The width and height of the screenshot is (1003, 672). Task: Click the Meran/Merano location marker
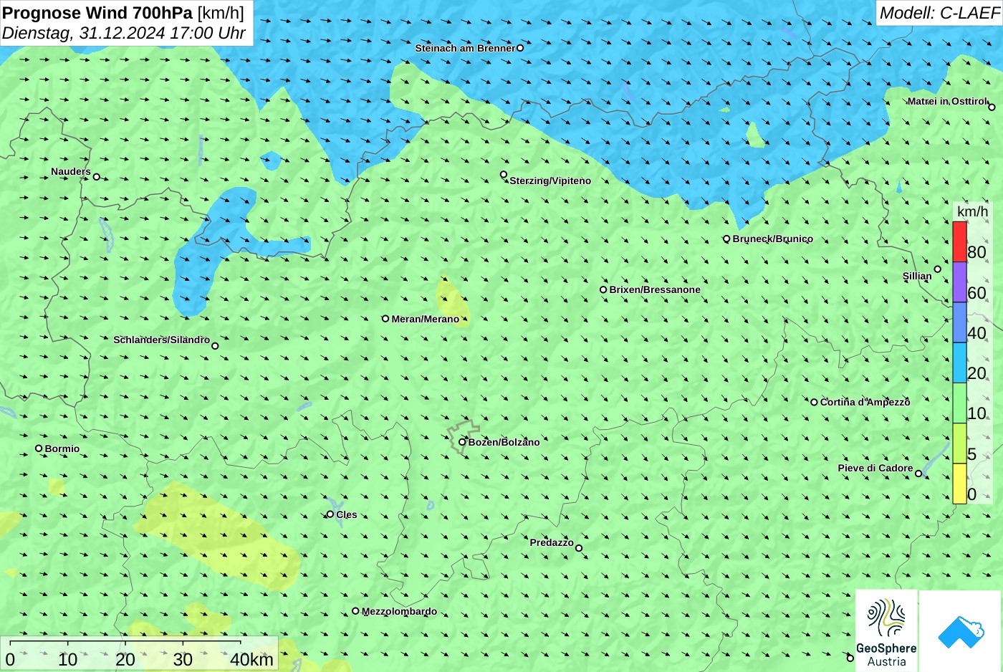coord(385,319)
